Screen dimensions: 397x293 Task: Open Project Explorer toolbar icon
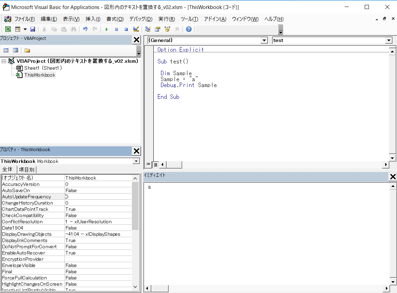click(x=148, y=29)
